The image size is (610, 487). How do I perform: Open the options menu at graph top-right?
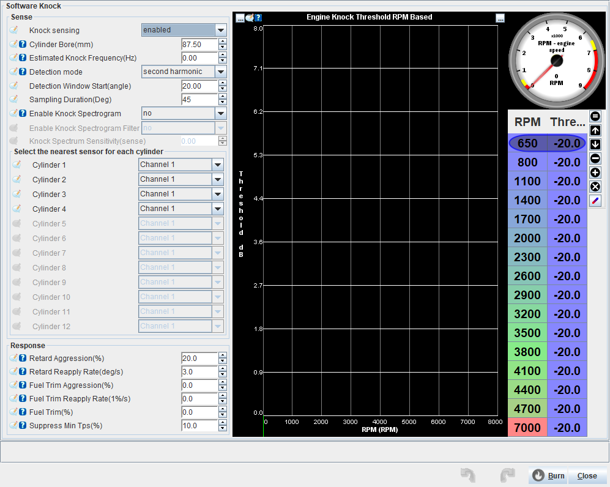(500, 18)
